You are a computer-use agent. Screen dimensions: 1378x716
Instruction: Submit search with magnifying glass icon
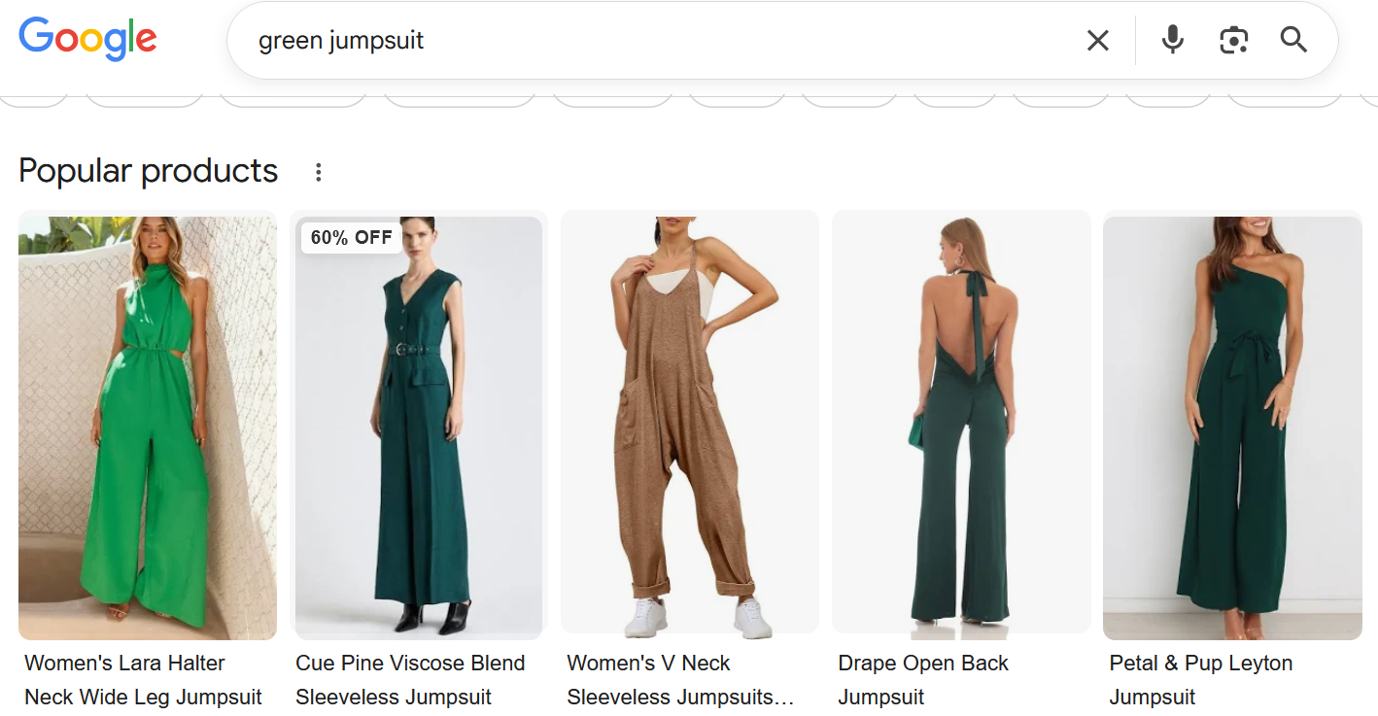coord(1293,40)
